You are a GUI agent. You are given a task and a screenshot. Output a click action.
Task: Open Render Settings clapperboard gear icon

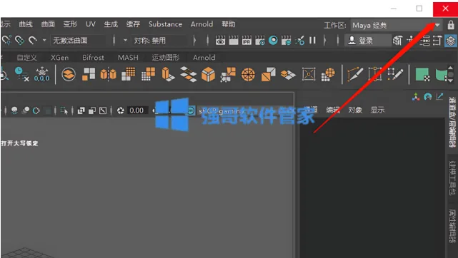click(x=259, y=41)
